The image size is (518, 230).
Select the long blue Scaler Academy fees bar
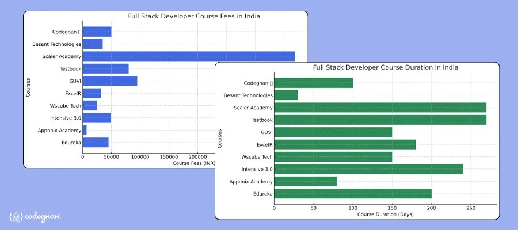189,56
